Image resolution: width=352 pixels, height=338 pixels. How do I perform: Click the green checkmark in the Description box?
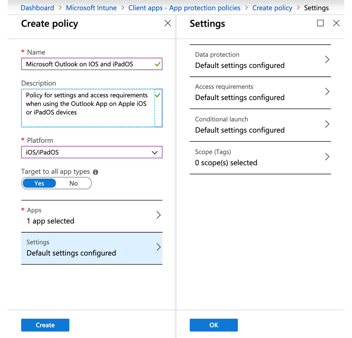coord(158,95)
